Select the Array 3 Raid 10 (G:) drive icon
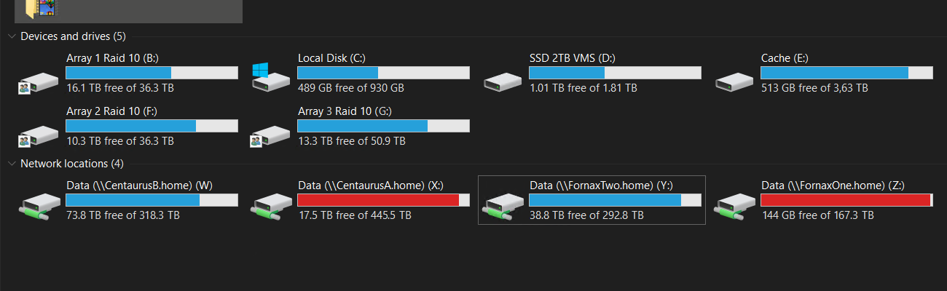The height and width of the screenshot is (291, 947). tap(270, 134)
